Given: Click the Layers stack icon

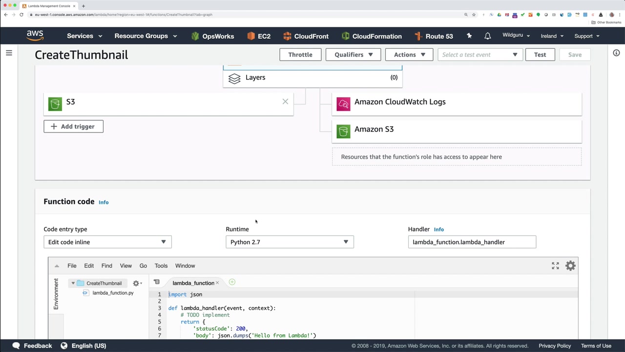Looking at the screenshot, I should (234, 78).
